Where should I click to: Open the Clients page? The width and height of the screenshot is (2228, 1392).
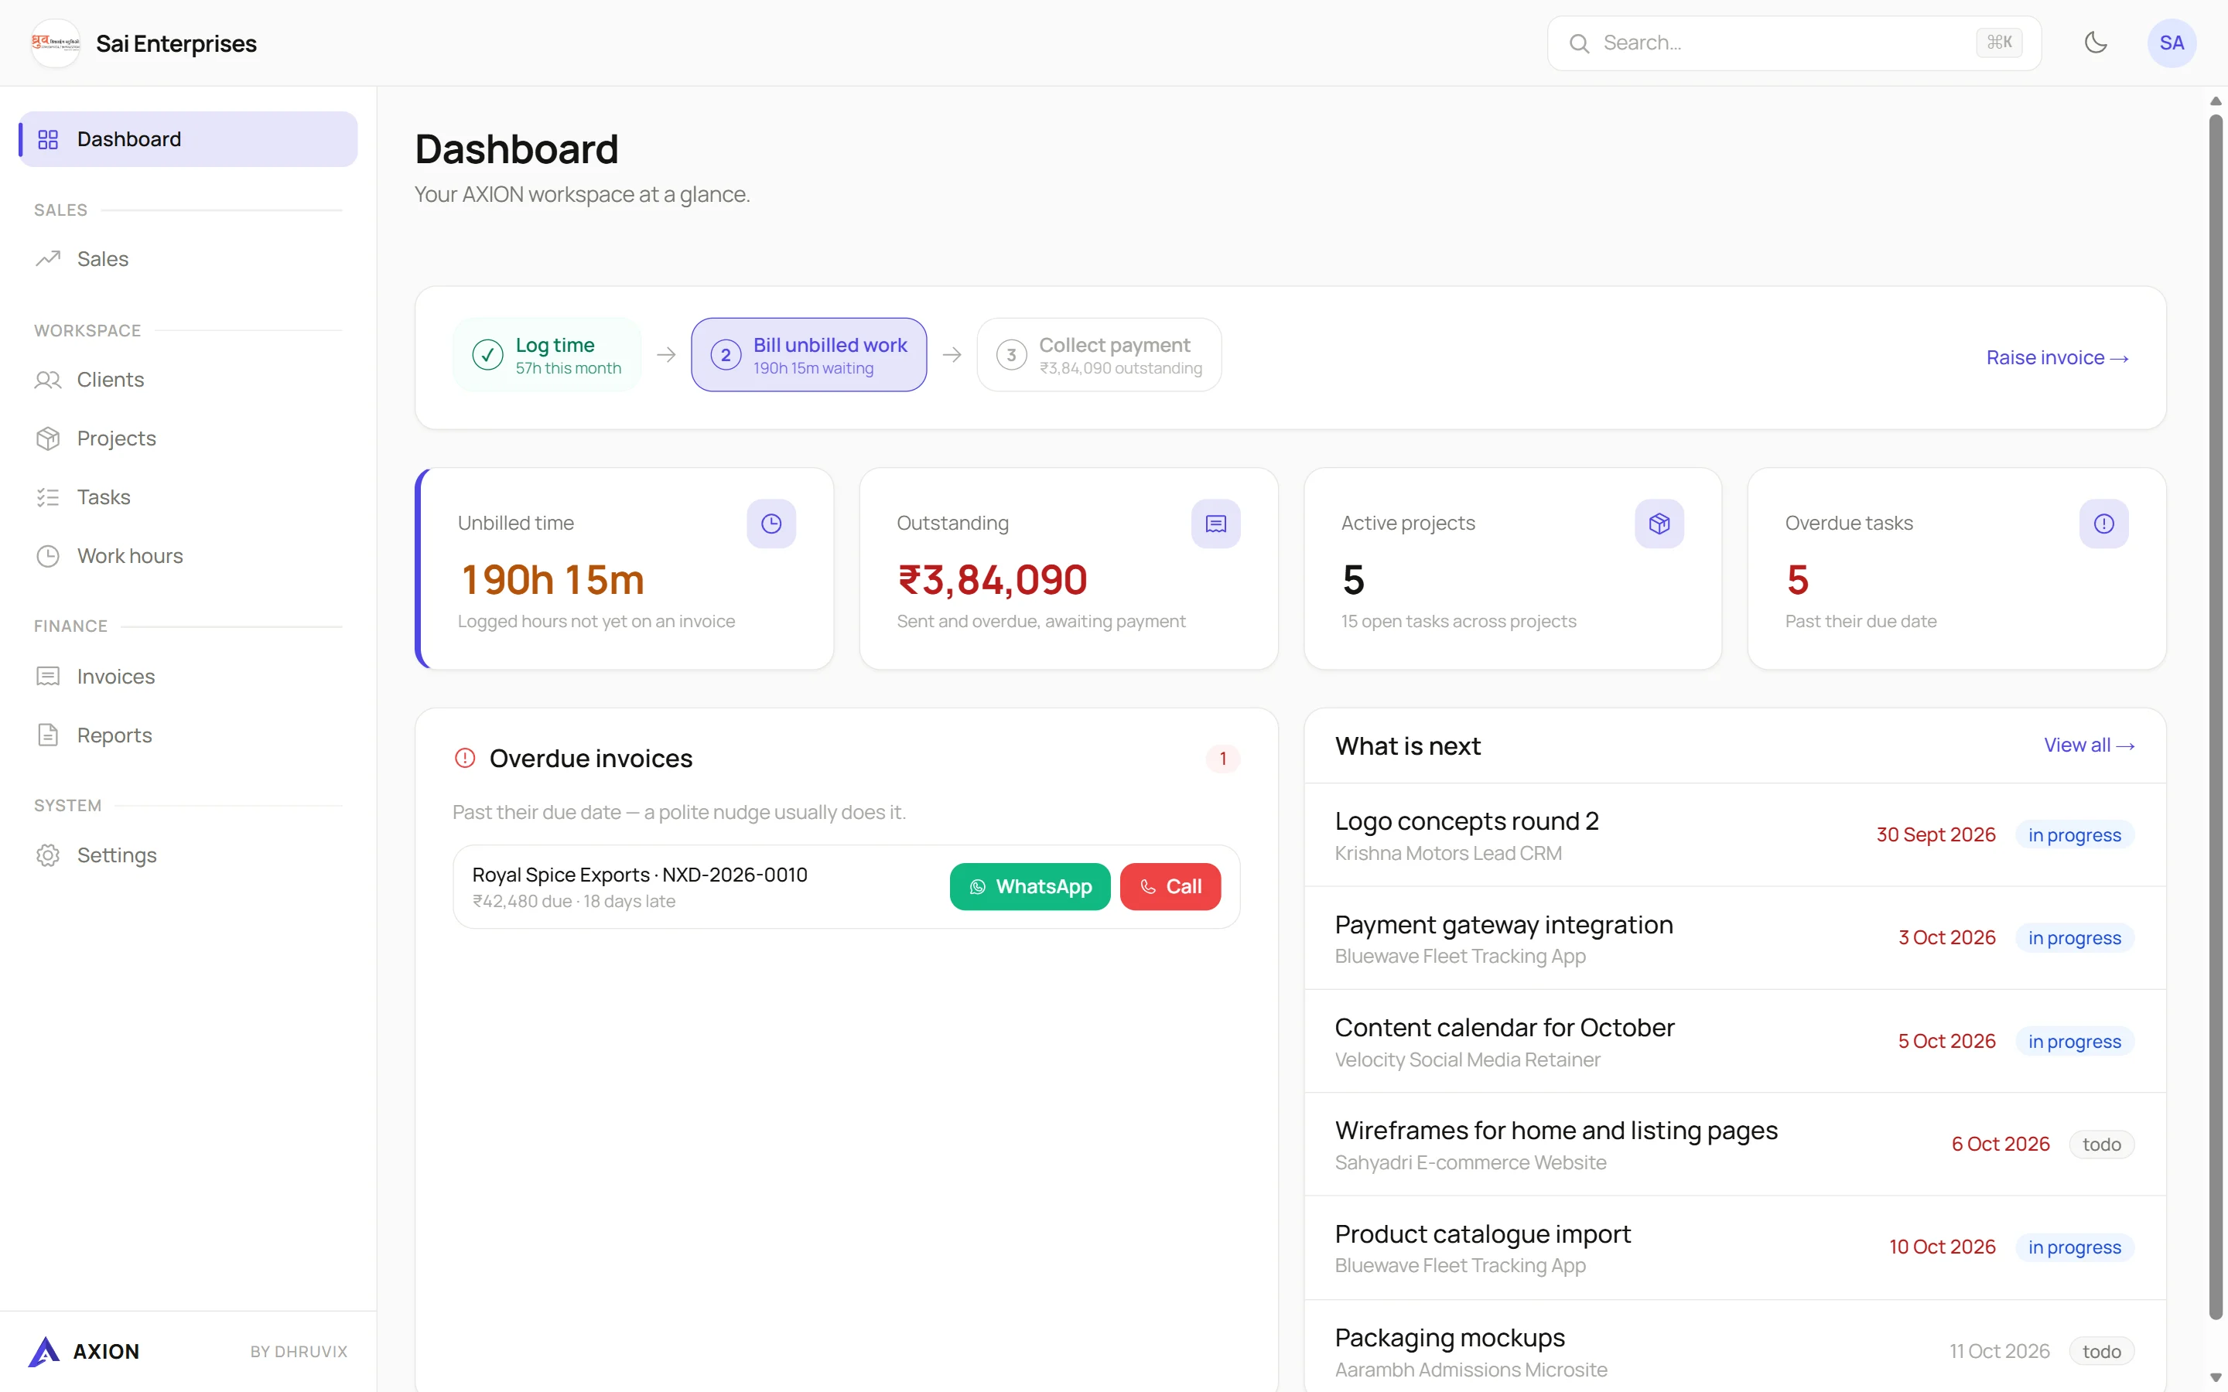(x=189, y=379)
